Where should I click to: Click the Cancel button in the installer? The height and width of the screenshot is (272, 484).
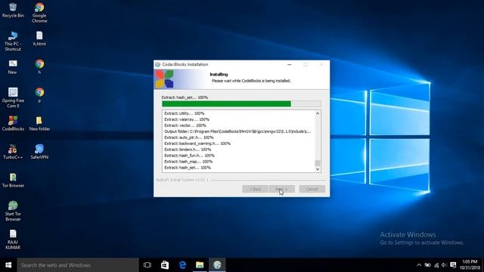(312, 189)
